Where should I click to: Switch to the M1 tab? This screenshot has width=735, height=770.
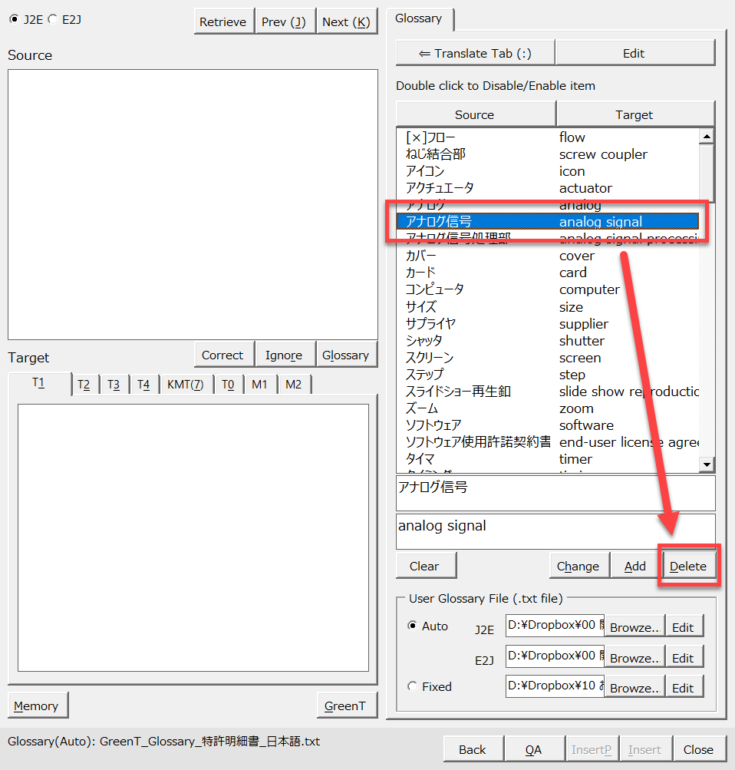pos(259,385)
